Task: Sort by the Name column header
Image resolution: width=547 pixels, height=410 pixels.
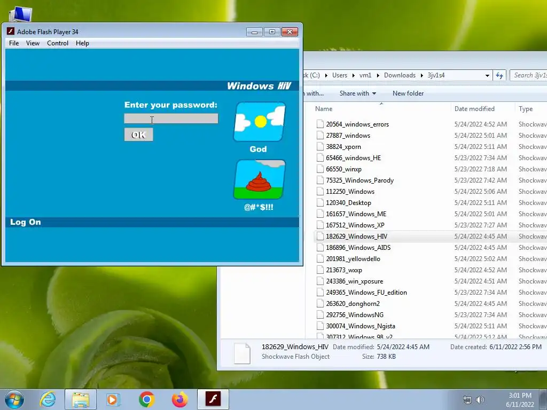Action: pyautogui.click(x=324, y=109)
